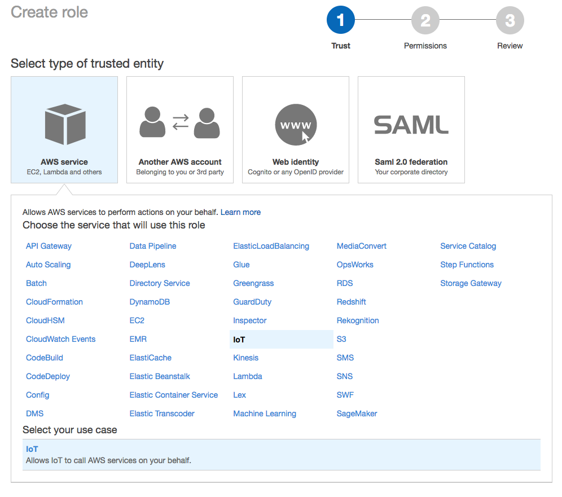Image resolution: width=562 pixels, height=497 pixels.
Task: Go to step 1 Trust circle
Action: (x=340, y=20)
